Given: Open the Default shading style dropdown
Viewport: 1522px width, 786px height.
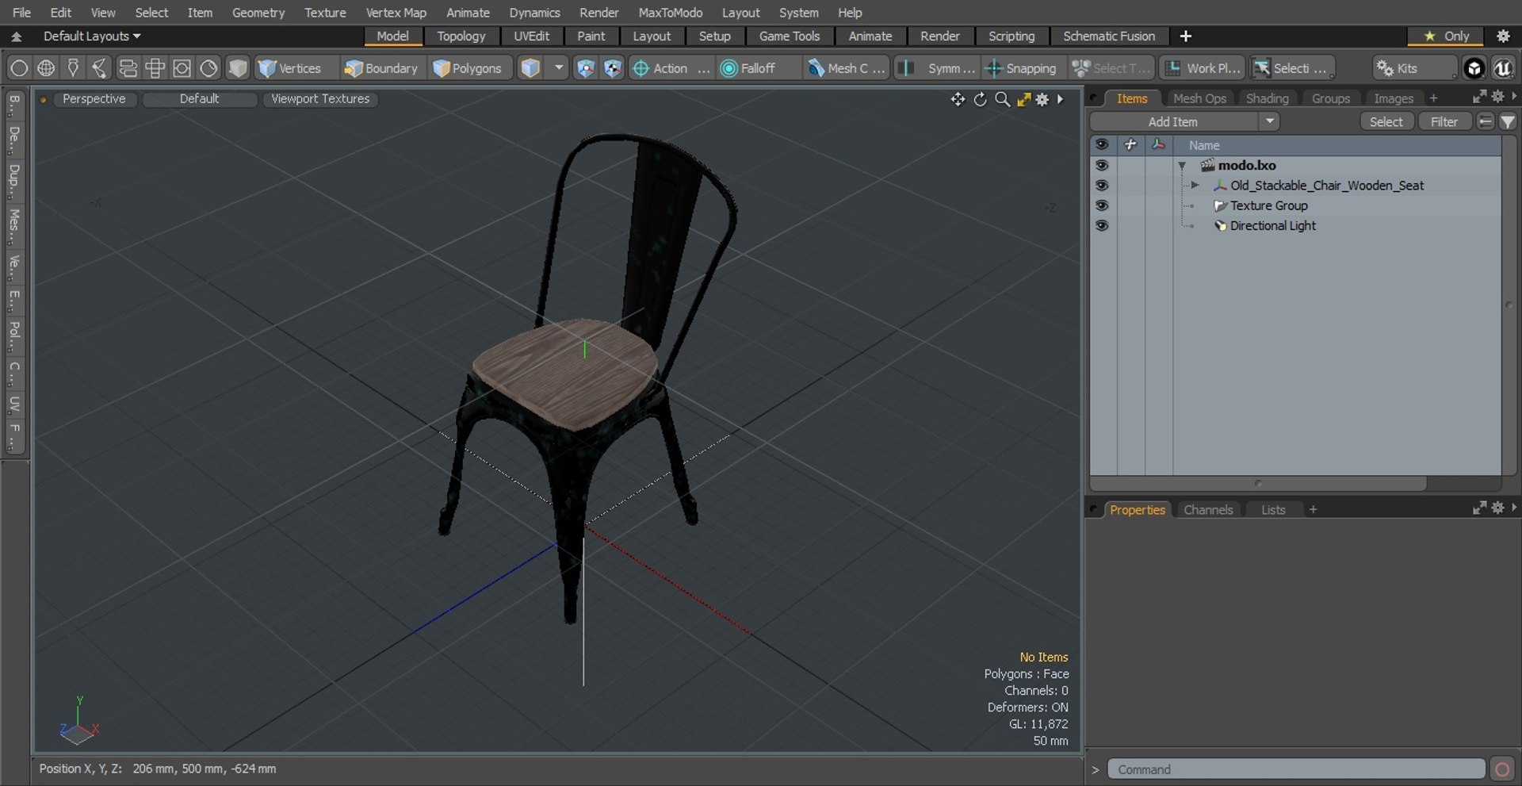Looking at the screenshot, I should click(x=199, y=99).
